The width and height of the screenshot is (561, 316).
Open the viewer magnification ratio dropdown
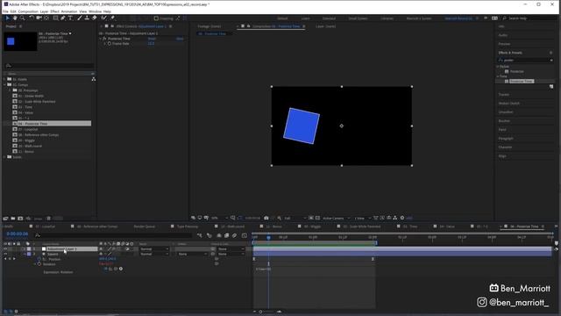point(219,218)
